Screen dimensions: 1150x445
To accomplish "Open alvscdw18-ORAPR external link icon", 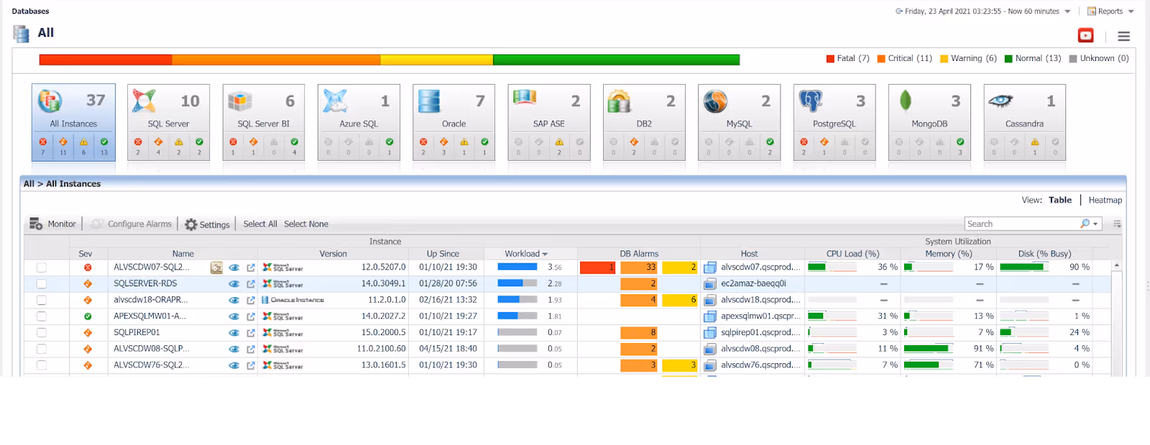I will [x=251, y=300].
